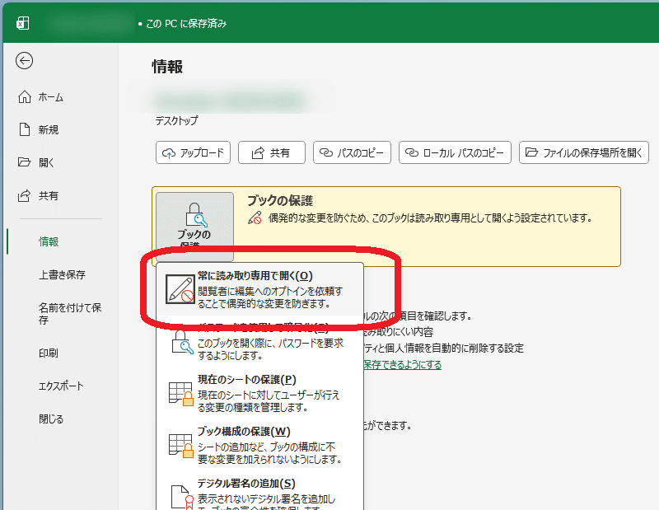Click the 共有 button under the file path
659x510 pixels.
click(x=272, y=152)
